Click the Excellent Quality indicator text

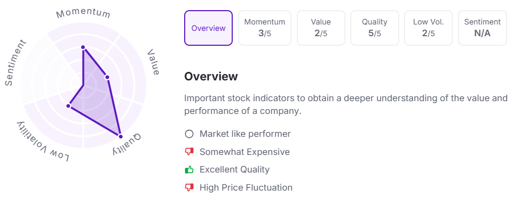pos(234,170)
